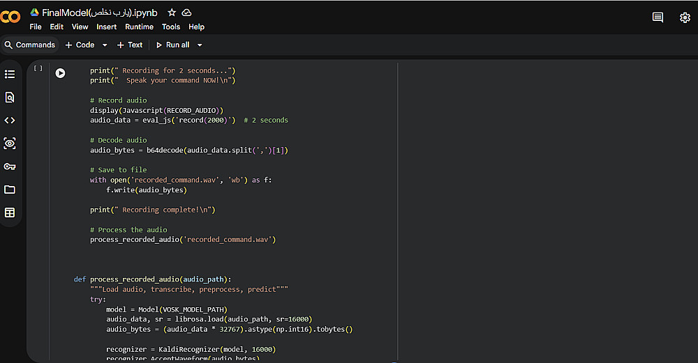This screenshot has height=363, width=698.
Task: Expand the Run all dropdown arrow
Action: [x=200, y=45]
